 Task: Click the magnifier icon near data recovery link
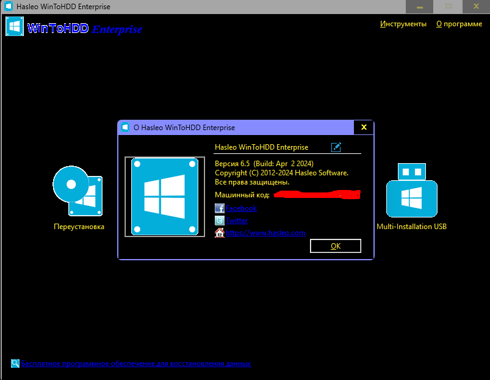tap(15, 364)
